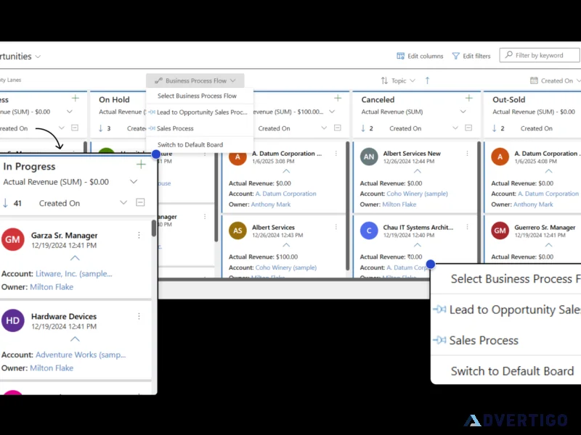Open more options on Albert Services 12/26/2024 12:43 PM card
The height and width of the screenshot is (435, 581).
(x=336, y=227)
